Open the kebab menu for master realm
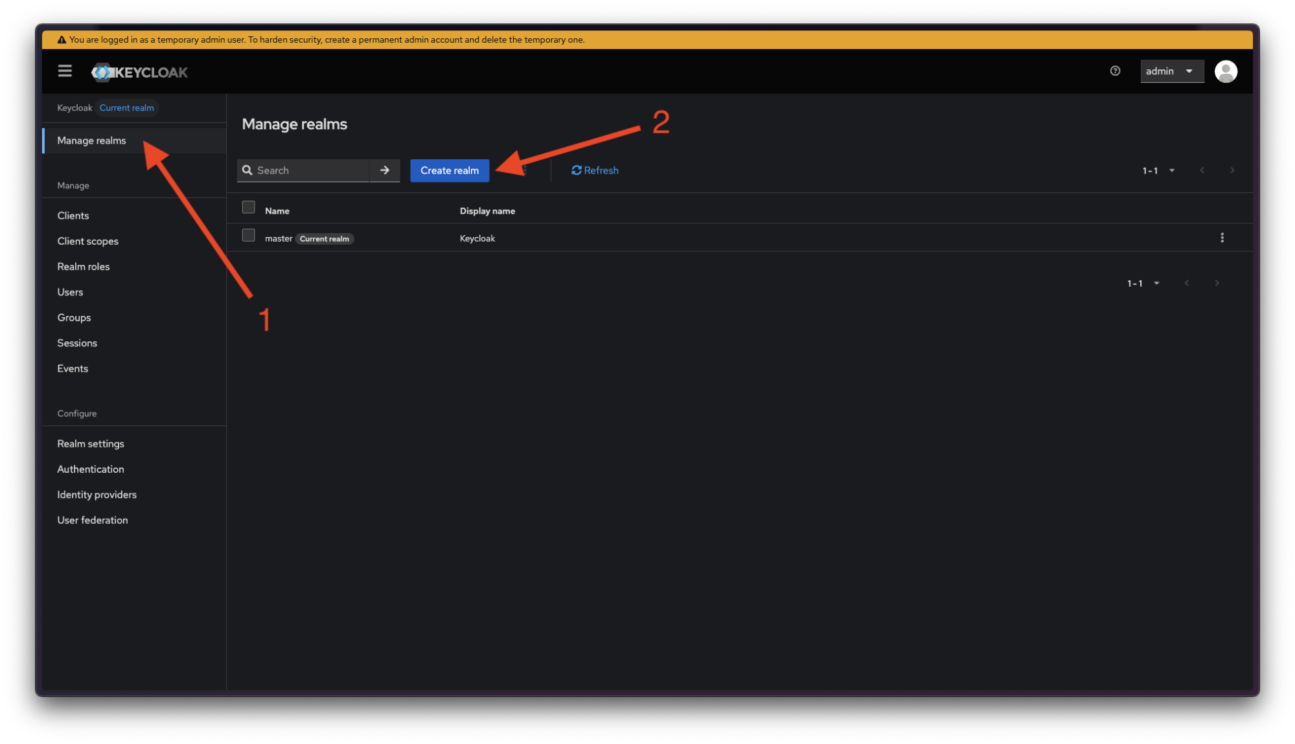 coord(1222,238)
